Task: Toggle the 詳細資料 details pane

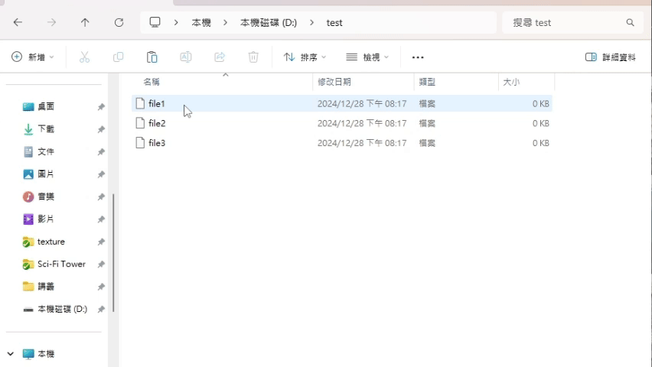Action: (610, 57)
